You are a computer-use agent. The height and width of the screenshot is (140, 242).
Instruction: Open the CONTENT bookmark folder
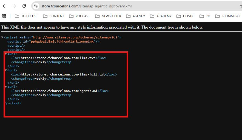53,16
